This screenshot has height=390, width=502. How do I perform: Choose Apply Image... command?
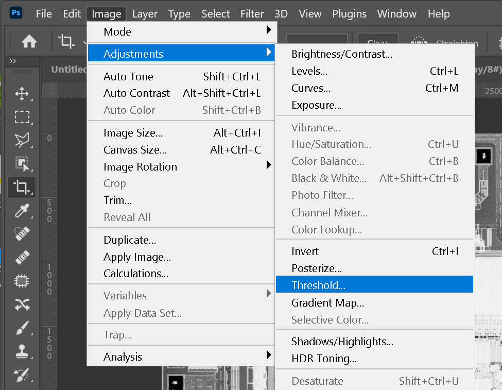pos(181,257)
